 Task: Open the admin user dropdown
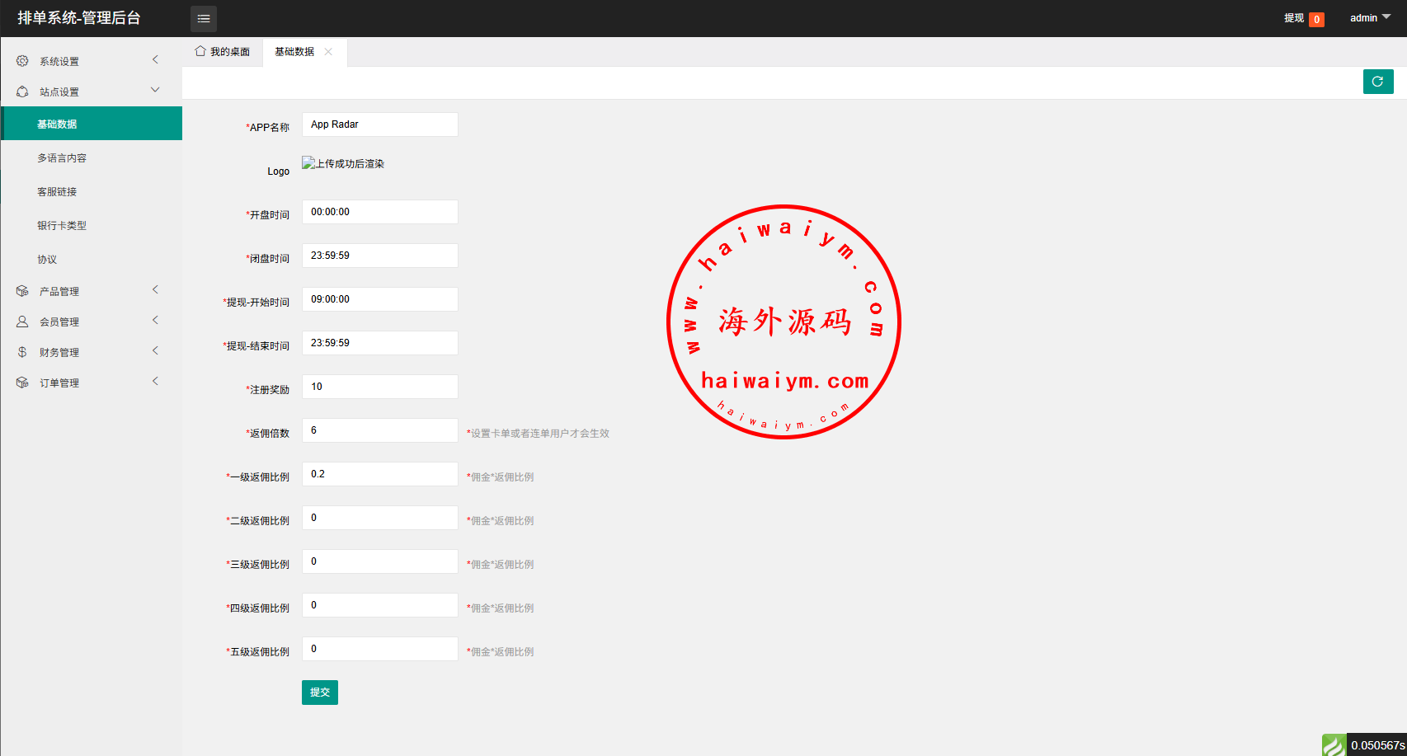pos(1370,18)
